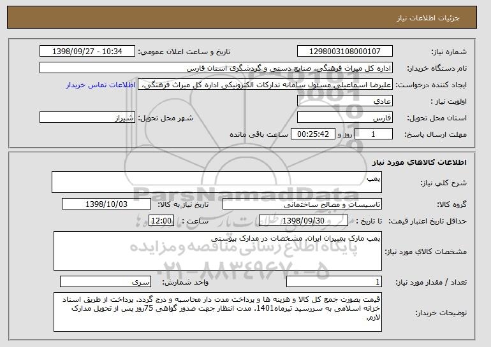Click the label گروه کالا:
Image resolution: width=491 pixels, height=347 pixels.
click(x=452, y=204)
